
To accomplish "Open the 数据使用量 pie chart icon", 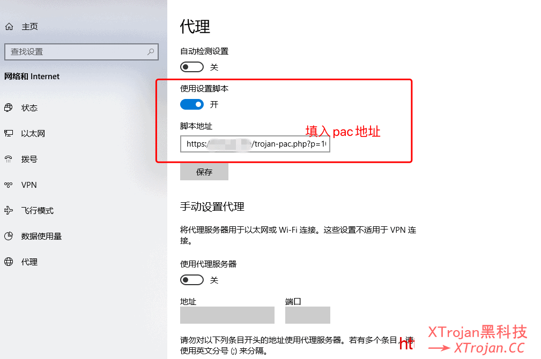I will pyautogui.click(x=9, y=236).
